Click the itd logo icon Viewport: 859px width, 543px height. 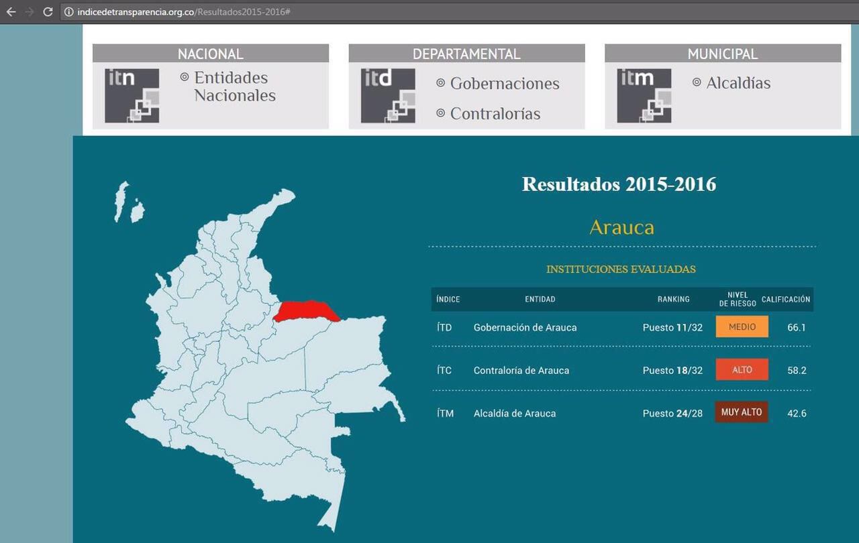tap(388, 96)
